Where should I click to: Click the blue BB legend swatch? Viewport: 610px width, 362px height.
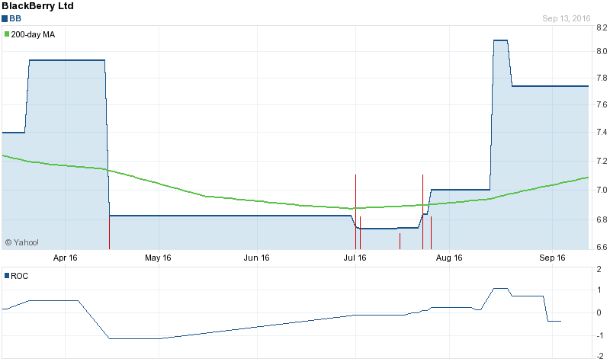coord(5,18)
